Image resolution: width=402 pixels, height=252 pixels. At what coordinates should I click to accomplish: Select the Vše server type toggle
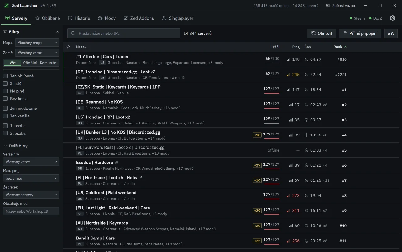tap(13, 63)
